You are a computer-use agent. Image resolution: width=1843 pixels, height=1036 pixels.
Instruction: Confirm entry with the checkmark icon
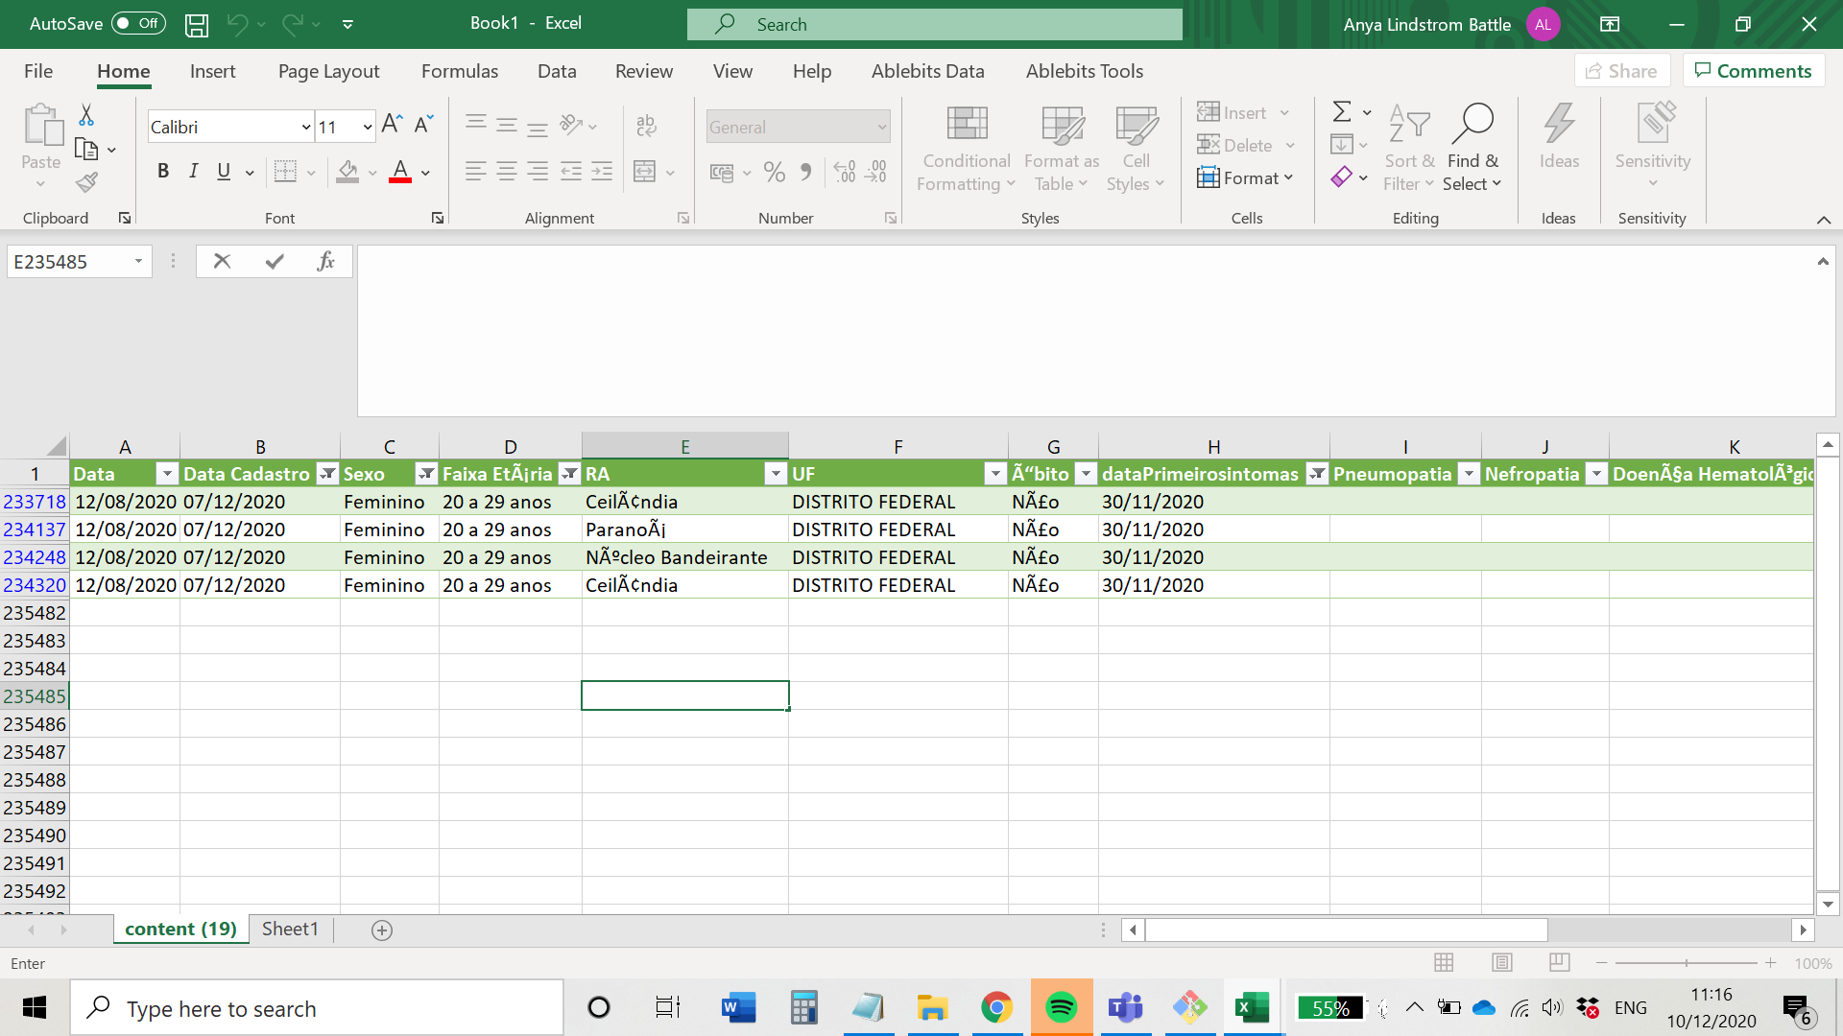pos(275,261)
